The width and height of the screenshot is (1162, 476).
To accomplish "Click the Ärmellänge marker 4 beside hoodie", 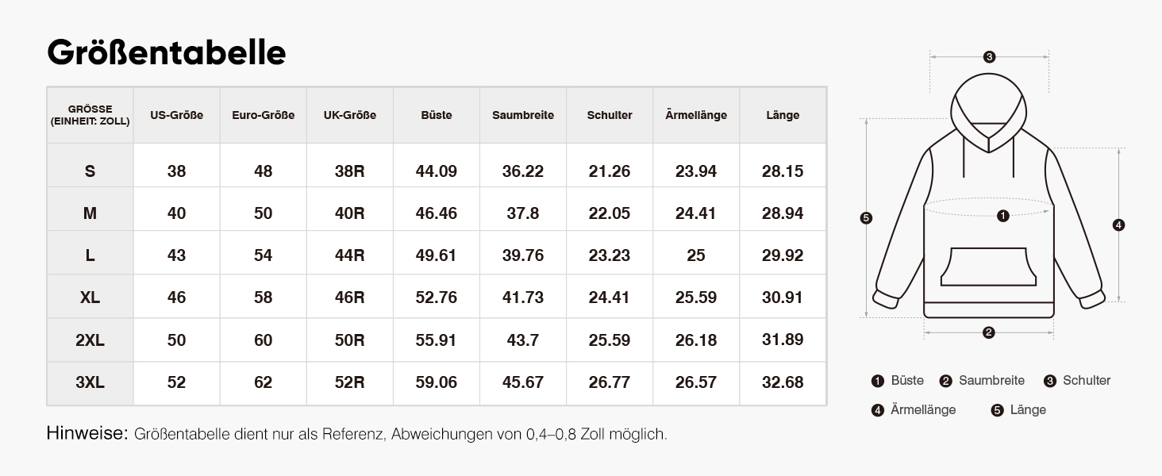I will pos(1119,225).
